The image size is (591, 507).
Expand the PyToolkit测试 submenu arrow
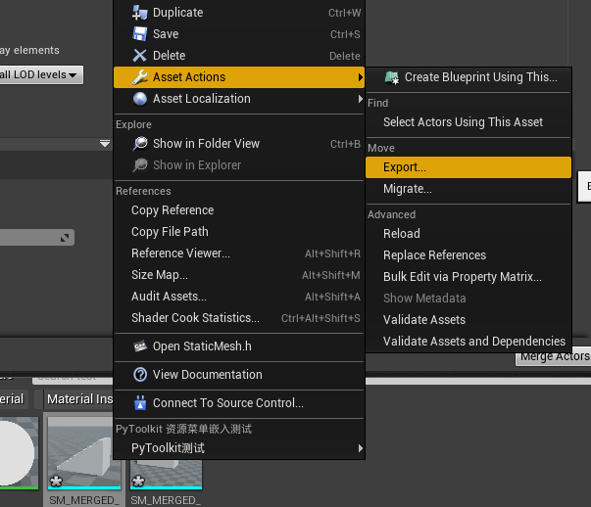(x=361, y=448)
